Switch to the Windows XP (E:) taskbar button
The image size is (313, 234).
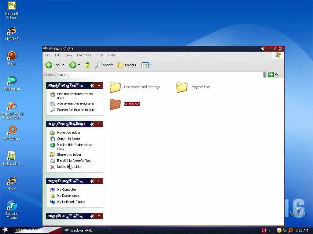85,230
